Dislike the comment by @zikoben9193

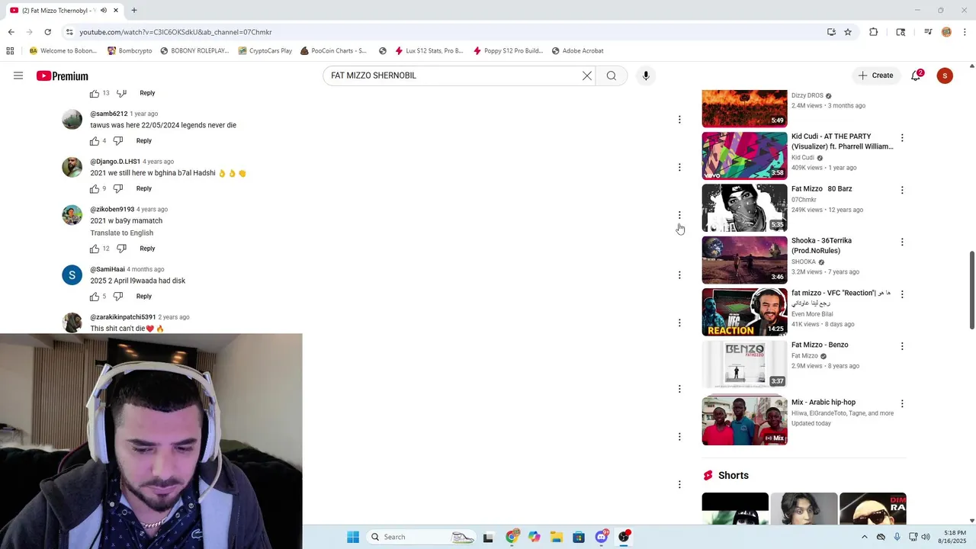pos(121,249)
